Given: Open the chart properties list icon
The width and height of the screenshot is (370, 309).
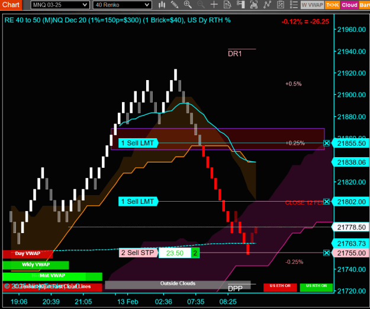Looking at the screenshot, I should coord(294,5).
